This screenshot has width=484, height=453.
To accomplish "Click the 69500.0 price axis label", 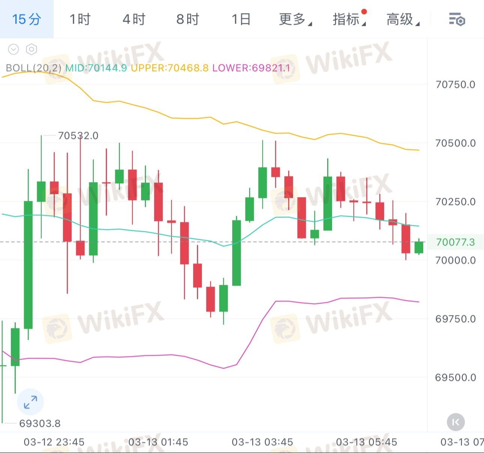I will tap(455, 377).
